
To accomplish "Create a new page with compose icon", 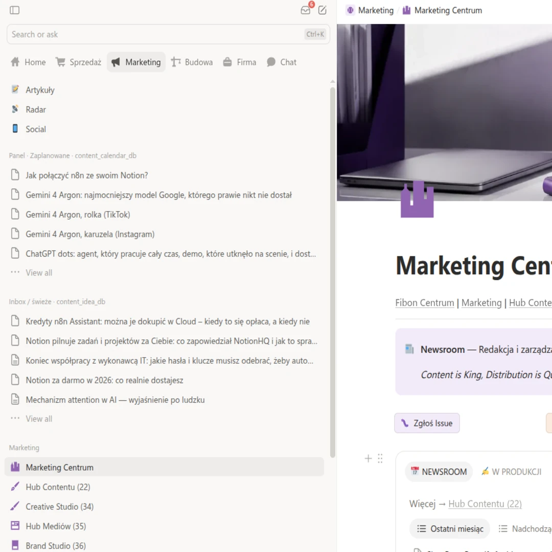I will point(322,10).
